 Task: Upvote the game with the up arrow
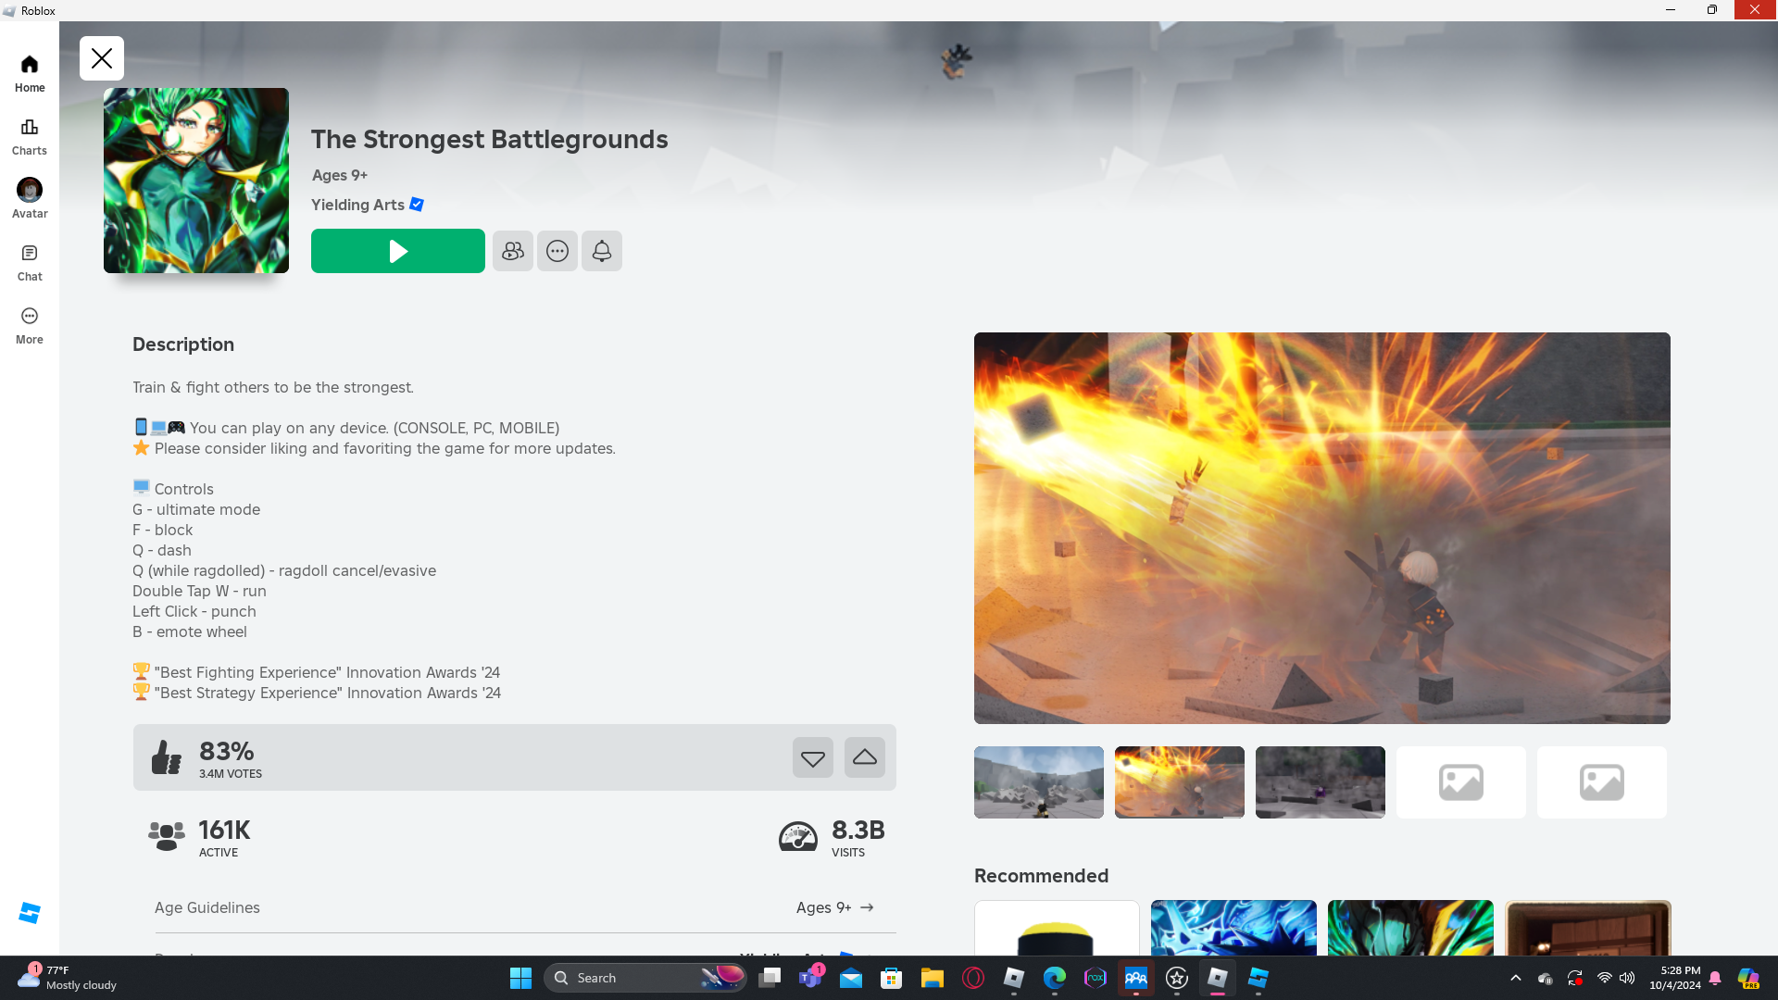(x=865, y=757)
